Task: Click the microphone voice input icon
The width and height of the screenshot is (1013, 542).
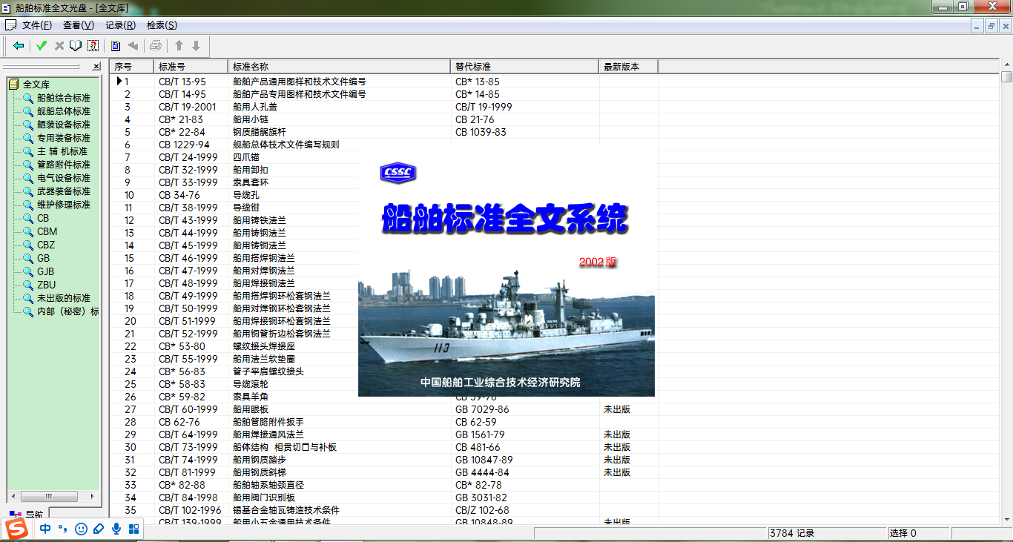Action: [x=116, y=529]
